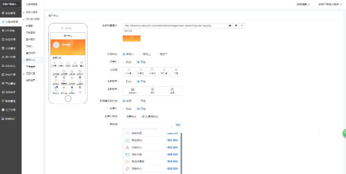Click 编辑 link for 我的拼团 row
Screen dimensions: 346x174
170,133
